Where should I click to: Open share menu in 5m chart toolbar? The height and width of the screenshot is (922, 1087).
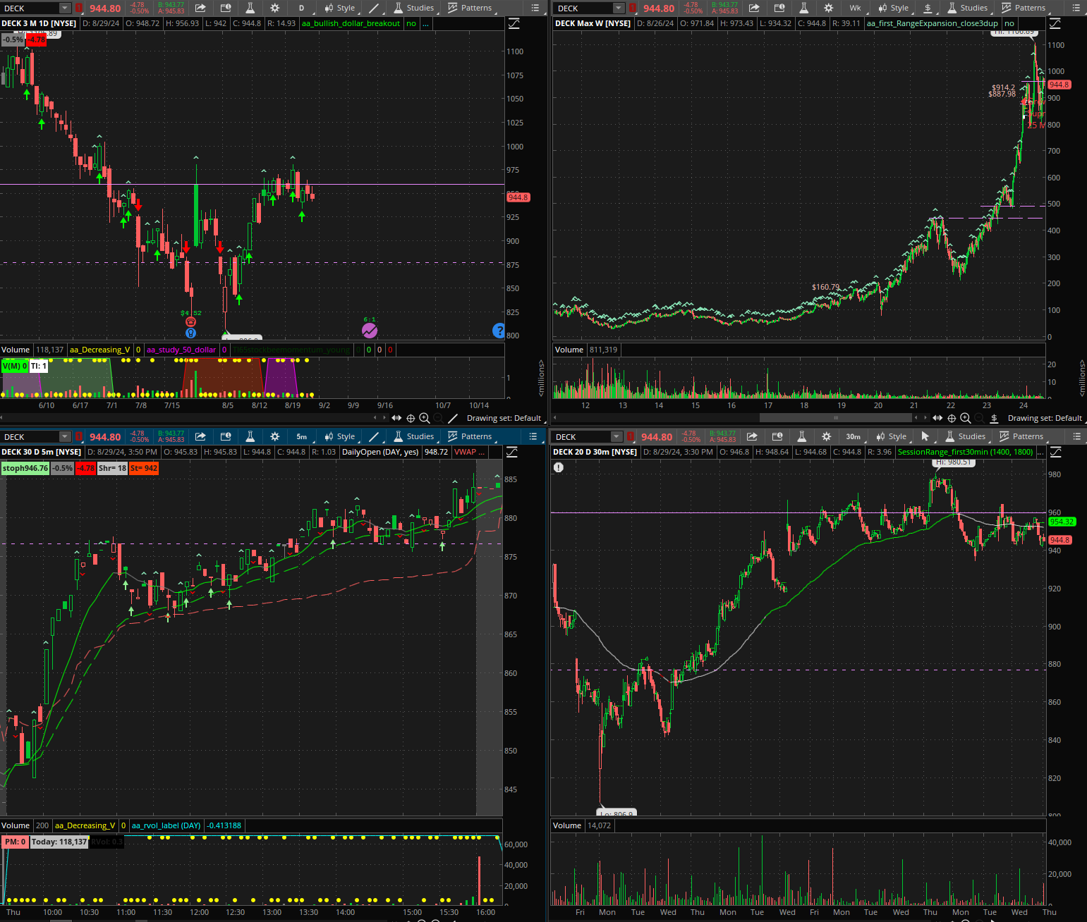click(x=200, y=436)
